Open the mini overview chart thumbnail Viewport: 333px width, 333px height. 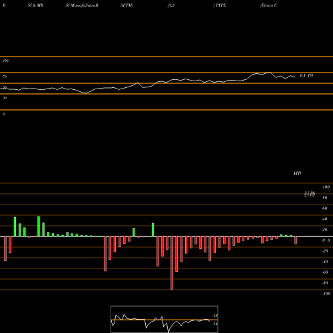coord(165,319)
